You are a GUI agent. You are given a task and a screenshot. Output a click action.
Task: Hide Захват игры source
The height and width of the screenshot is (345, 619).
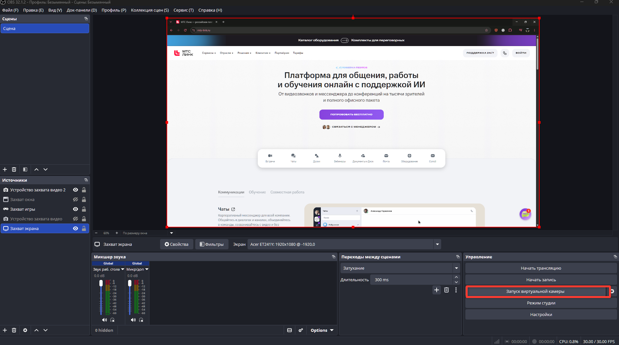pyautogui.click(x=76, y=209)
